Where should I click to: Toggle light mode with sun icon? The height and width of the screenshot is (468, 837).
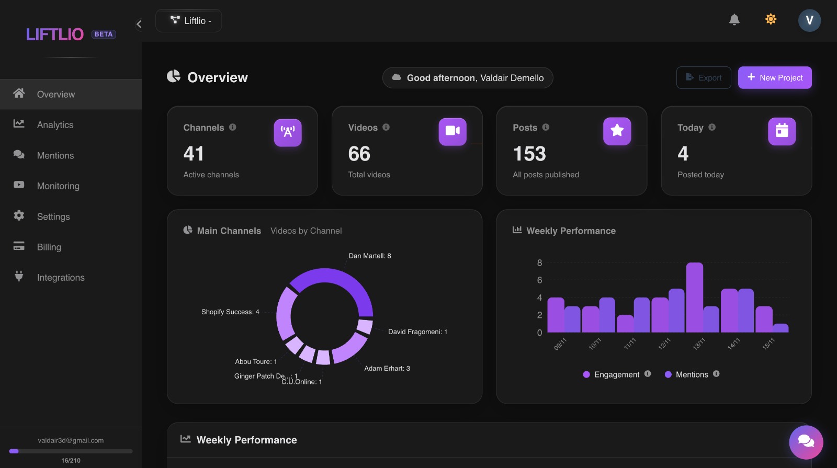[x=771, y=20]
